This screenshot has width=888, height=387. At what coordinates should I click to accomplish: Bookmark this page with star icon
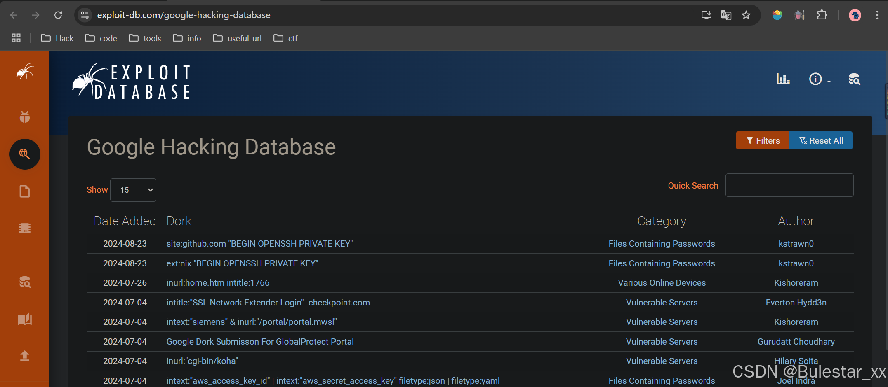click(x=746, y=15)
